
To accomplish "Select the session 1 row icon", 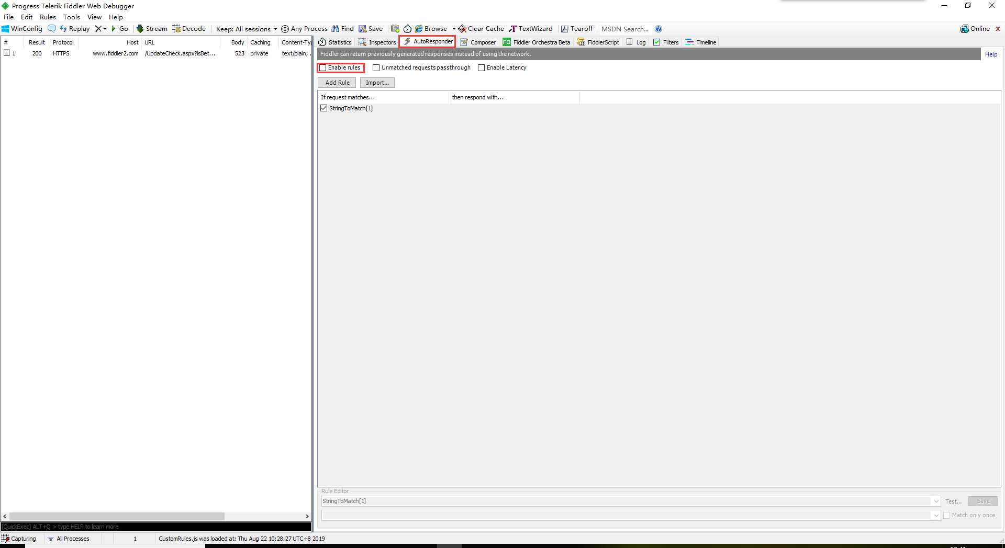I will [7, 53].
